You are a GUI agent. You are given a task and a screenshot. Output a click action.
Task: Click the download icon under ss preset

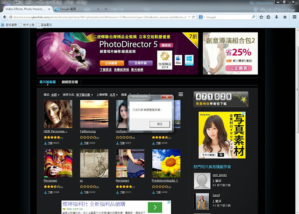[x=82, y=192]
